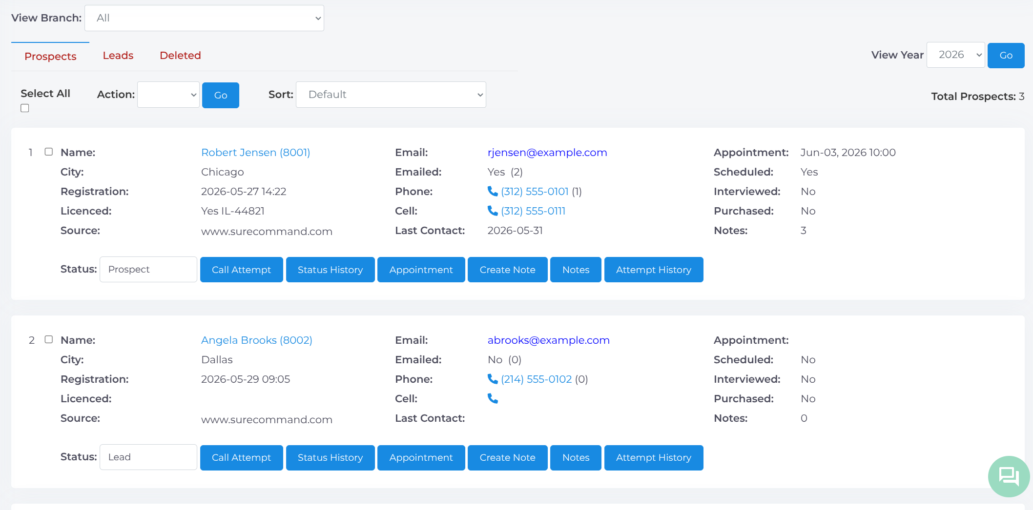The image size is (1033, 510).
Task: Click Robert Jensen's source www.surecommand.com
Action: pyautogui.click(x=267, y=231)
